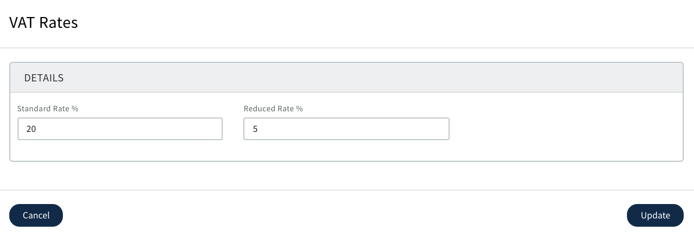Place cursor on the value 5
694x237 pixels.
[x=255, y=129]
